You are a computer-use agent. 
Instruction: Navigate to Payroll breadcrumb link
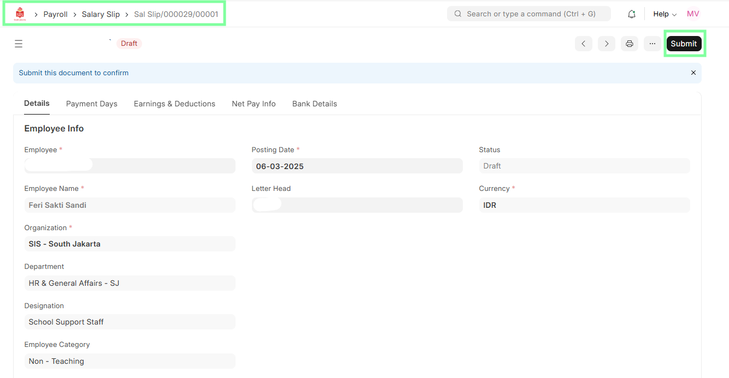[x=55, y=14]
